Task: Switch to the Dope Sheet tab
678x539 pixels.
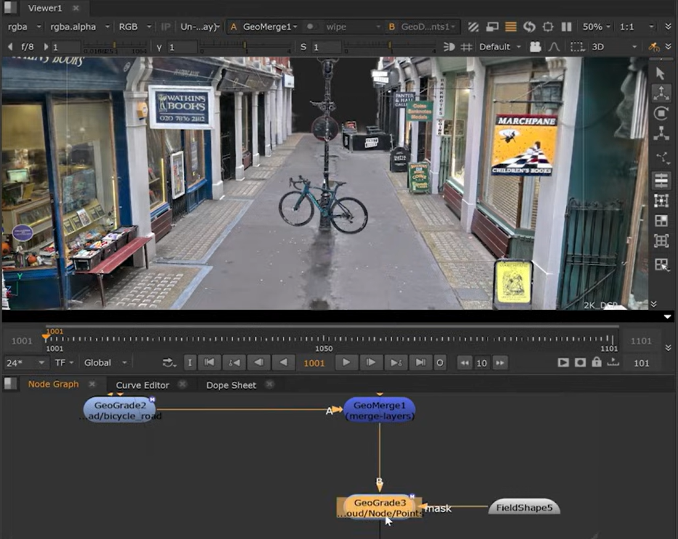Action: click(231, 385)
